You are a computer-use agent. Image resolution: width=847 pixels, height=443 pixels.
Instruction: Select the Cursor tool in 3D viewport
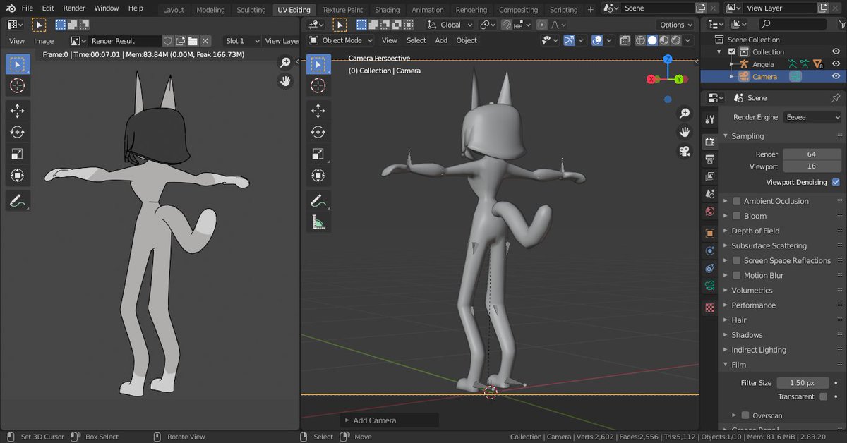coord(318,86)
